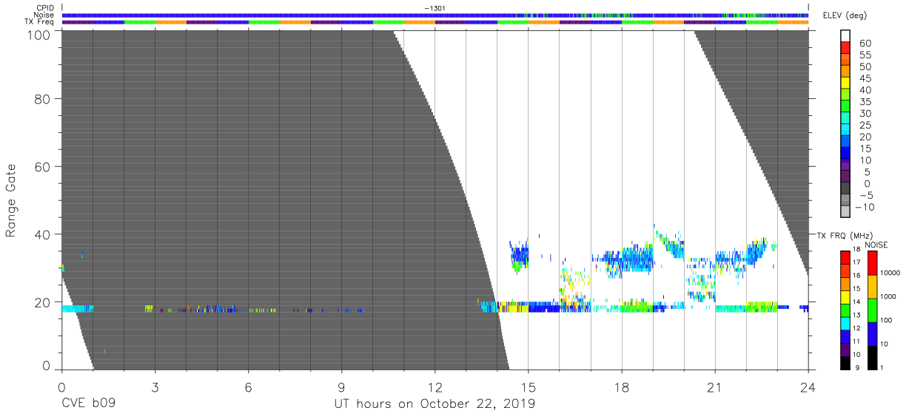Click the 'CPID' label at top left
909x419 pixels.
46,8
